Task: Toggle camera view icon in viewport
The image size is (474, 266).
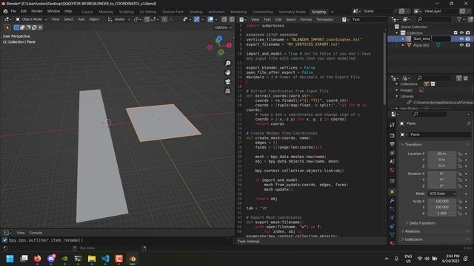Action: pos(227,82)
